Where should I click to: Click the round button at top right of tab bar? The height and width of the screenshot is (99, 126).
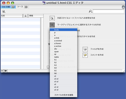pos(123,7)
